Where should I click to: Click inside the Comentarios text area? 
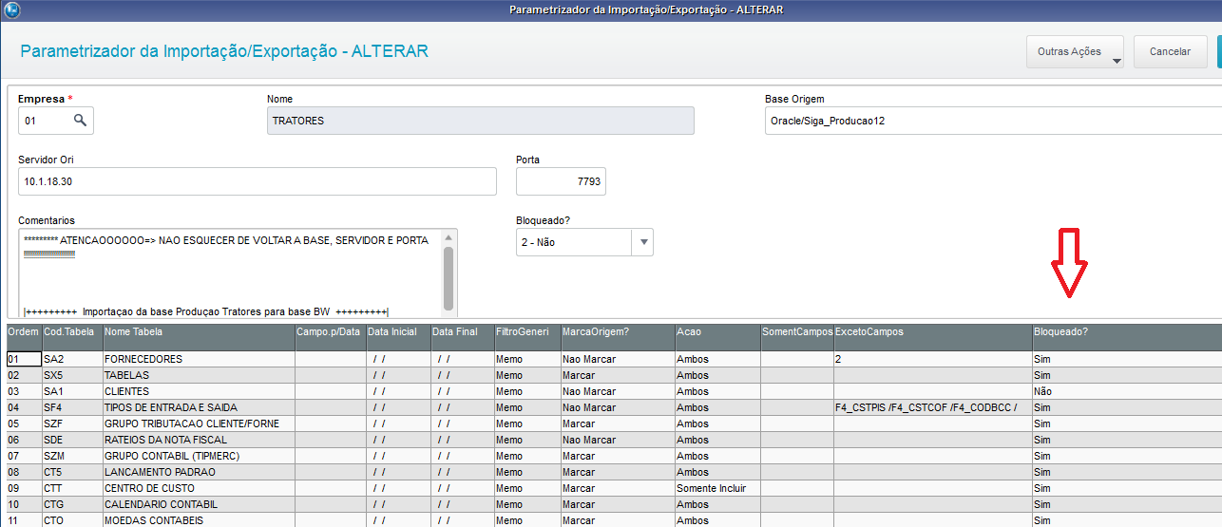click(228, 273)
